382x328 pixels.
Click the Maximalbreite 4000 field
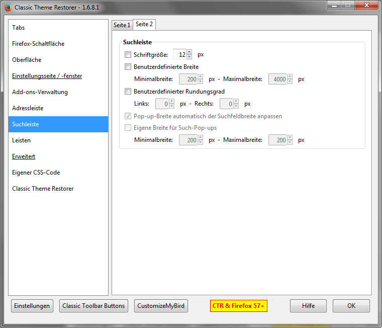277,79
